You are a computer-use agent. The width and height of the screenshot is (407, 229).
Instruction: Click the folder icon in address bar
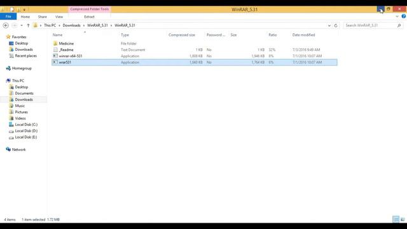coord(36,25)
